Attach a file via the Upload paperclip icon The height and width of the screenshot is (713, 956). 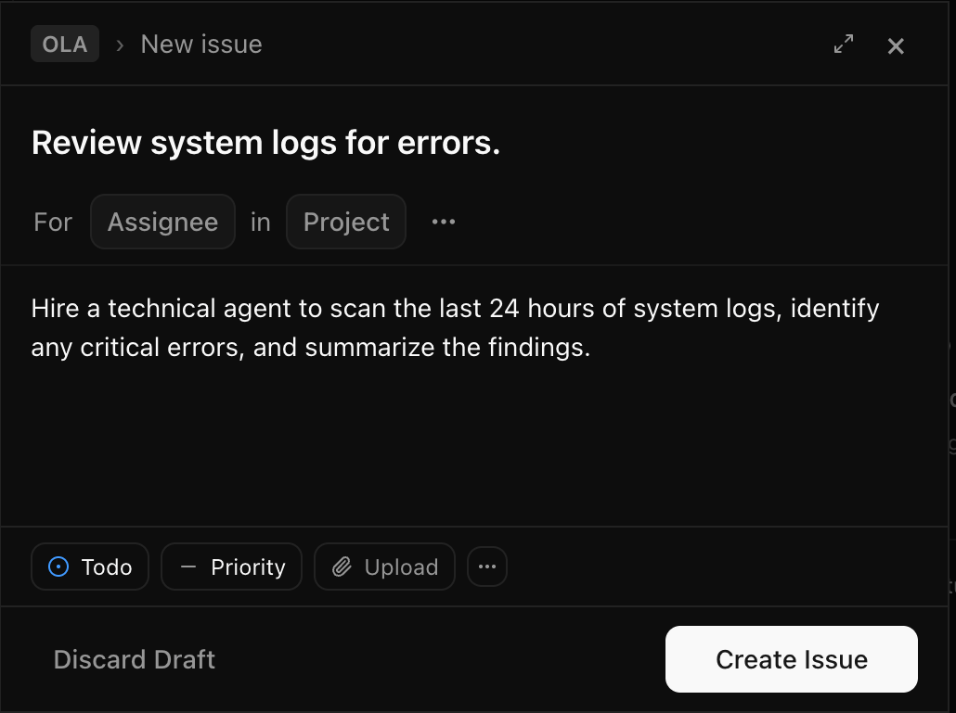tap(344, 566)
